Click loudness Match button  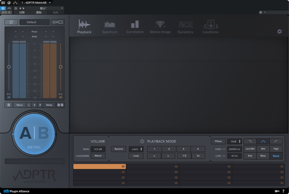(x=98, y=156)
